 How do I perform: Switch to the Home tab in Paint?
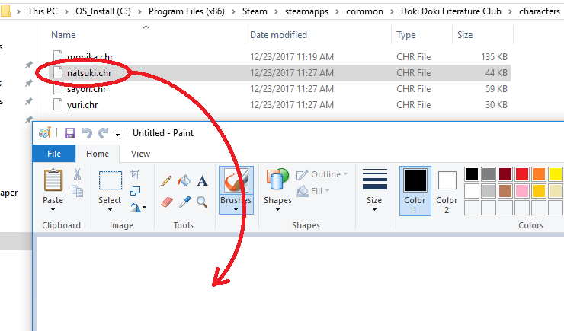[98, 154]
